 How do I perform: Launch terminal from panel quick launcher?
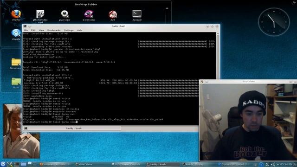coord(17,164)
